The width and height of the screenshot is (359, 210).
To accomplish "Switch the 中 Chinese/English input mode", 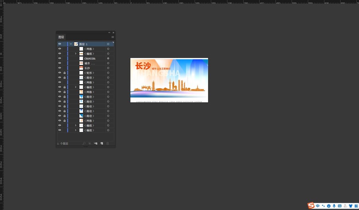I will (x=318, y=206).
